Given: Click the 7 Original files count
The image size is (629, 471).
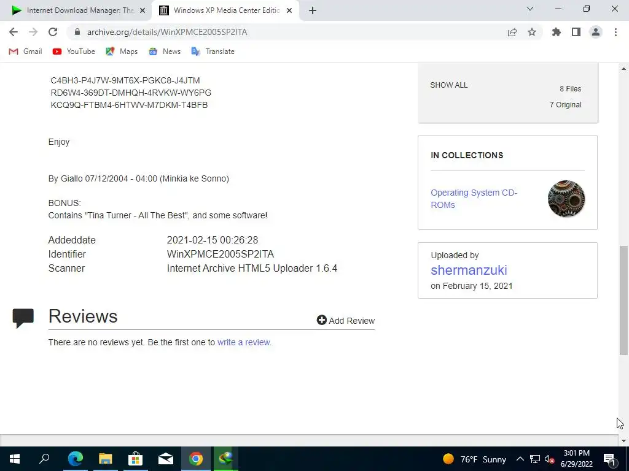Looking at the screenshot, I should 565,104.
